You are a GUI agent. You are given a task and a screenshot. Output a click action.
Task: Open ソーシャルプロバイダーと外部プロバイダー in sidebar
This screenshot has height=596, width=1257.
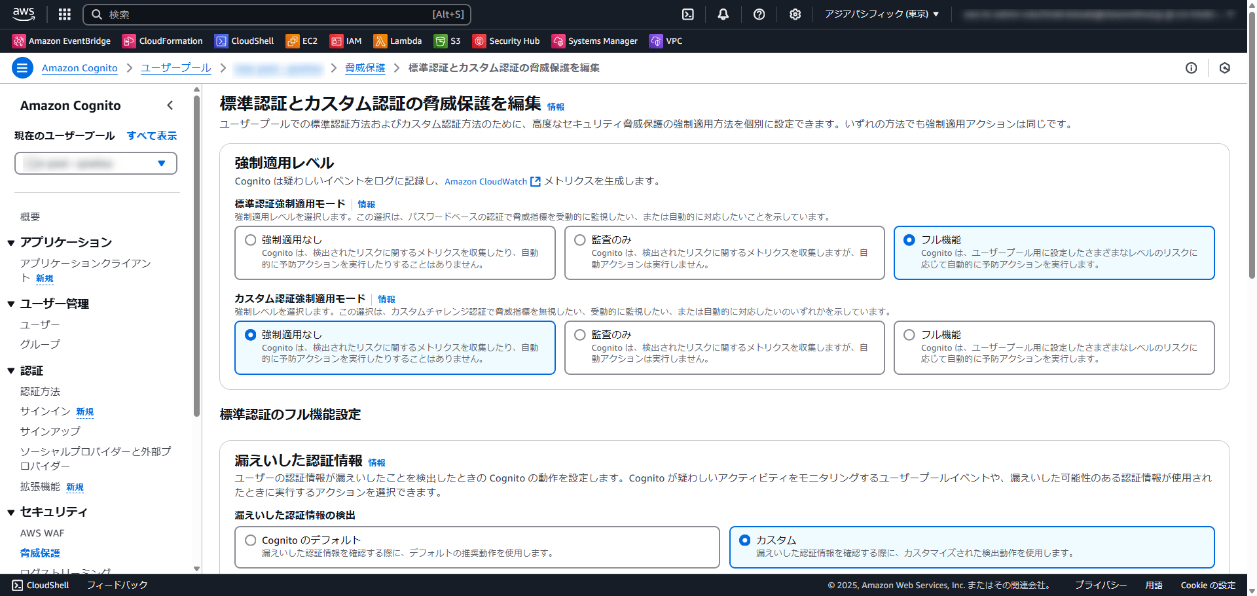coord(96,459)
